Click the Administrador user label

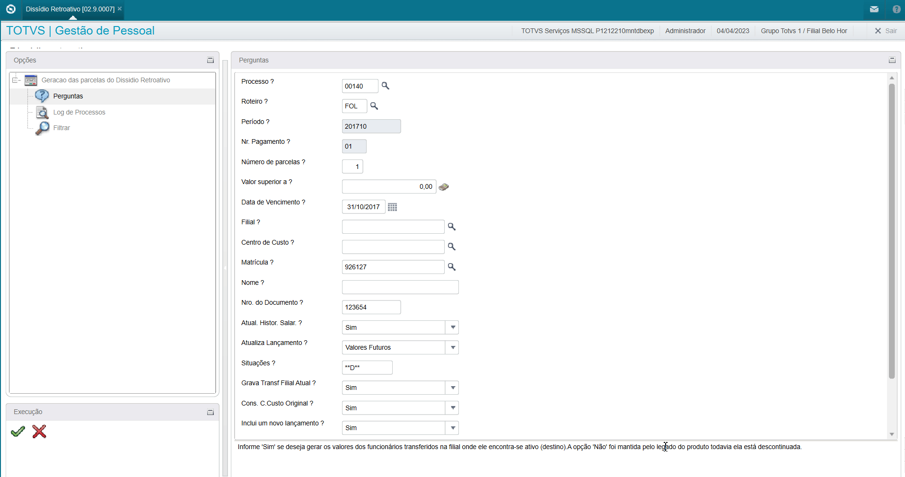tap(685, 31)
